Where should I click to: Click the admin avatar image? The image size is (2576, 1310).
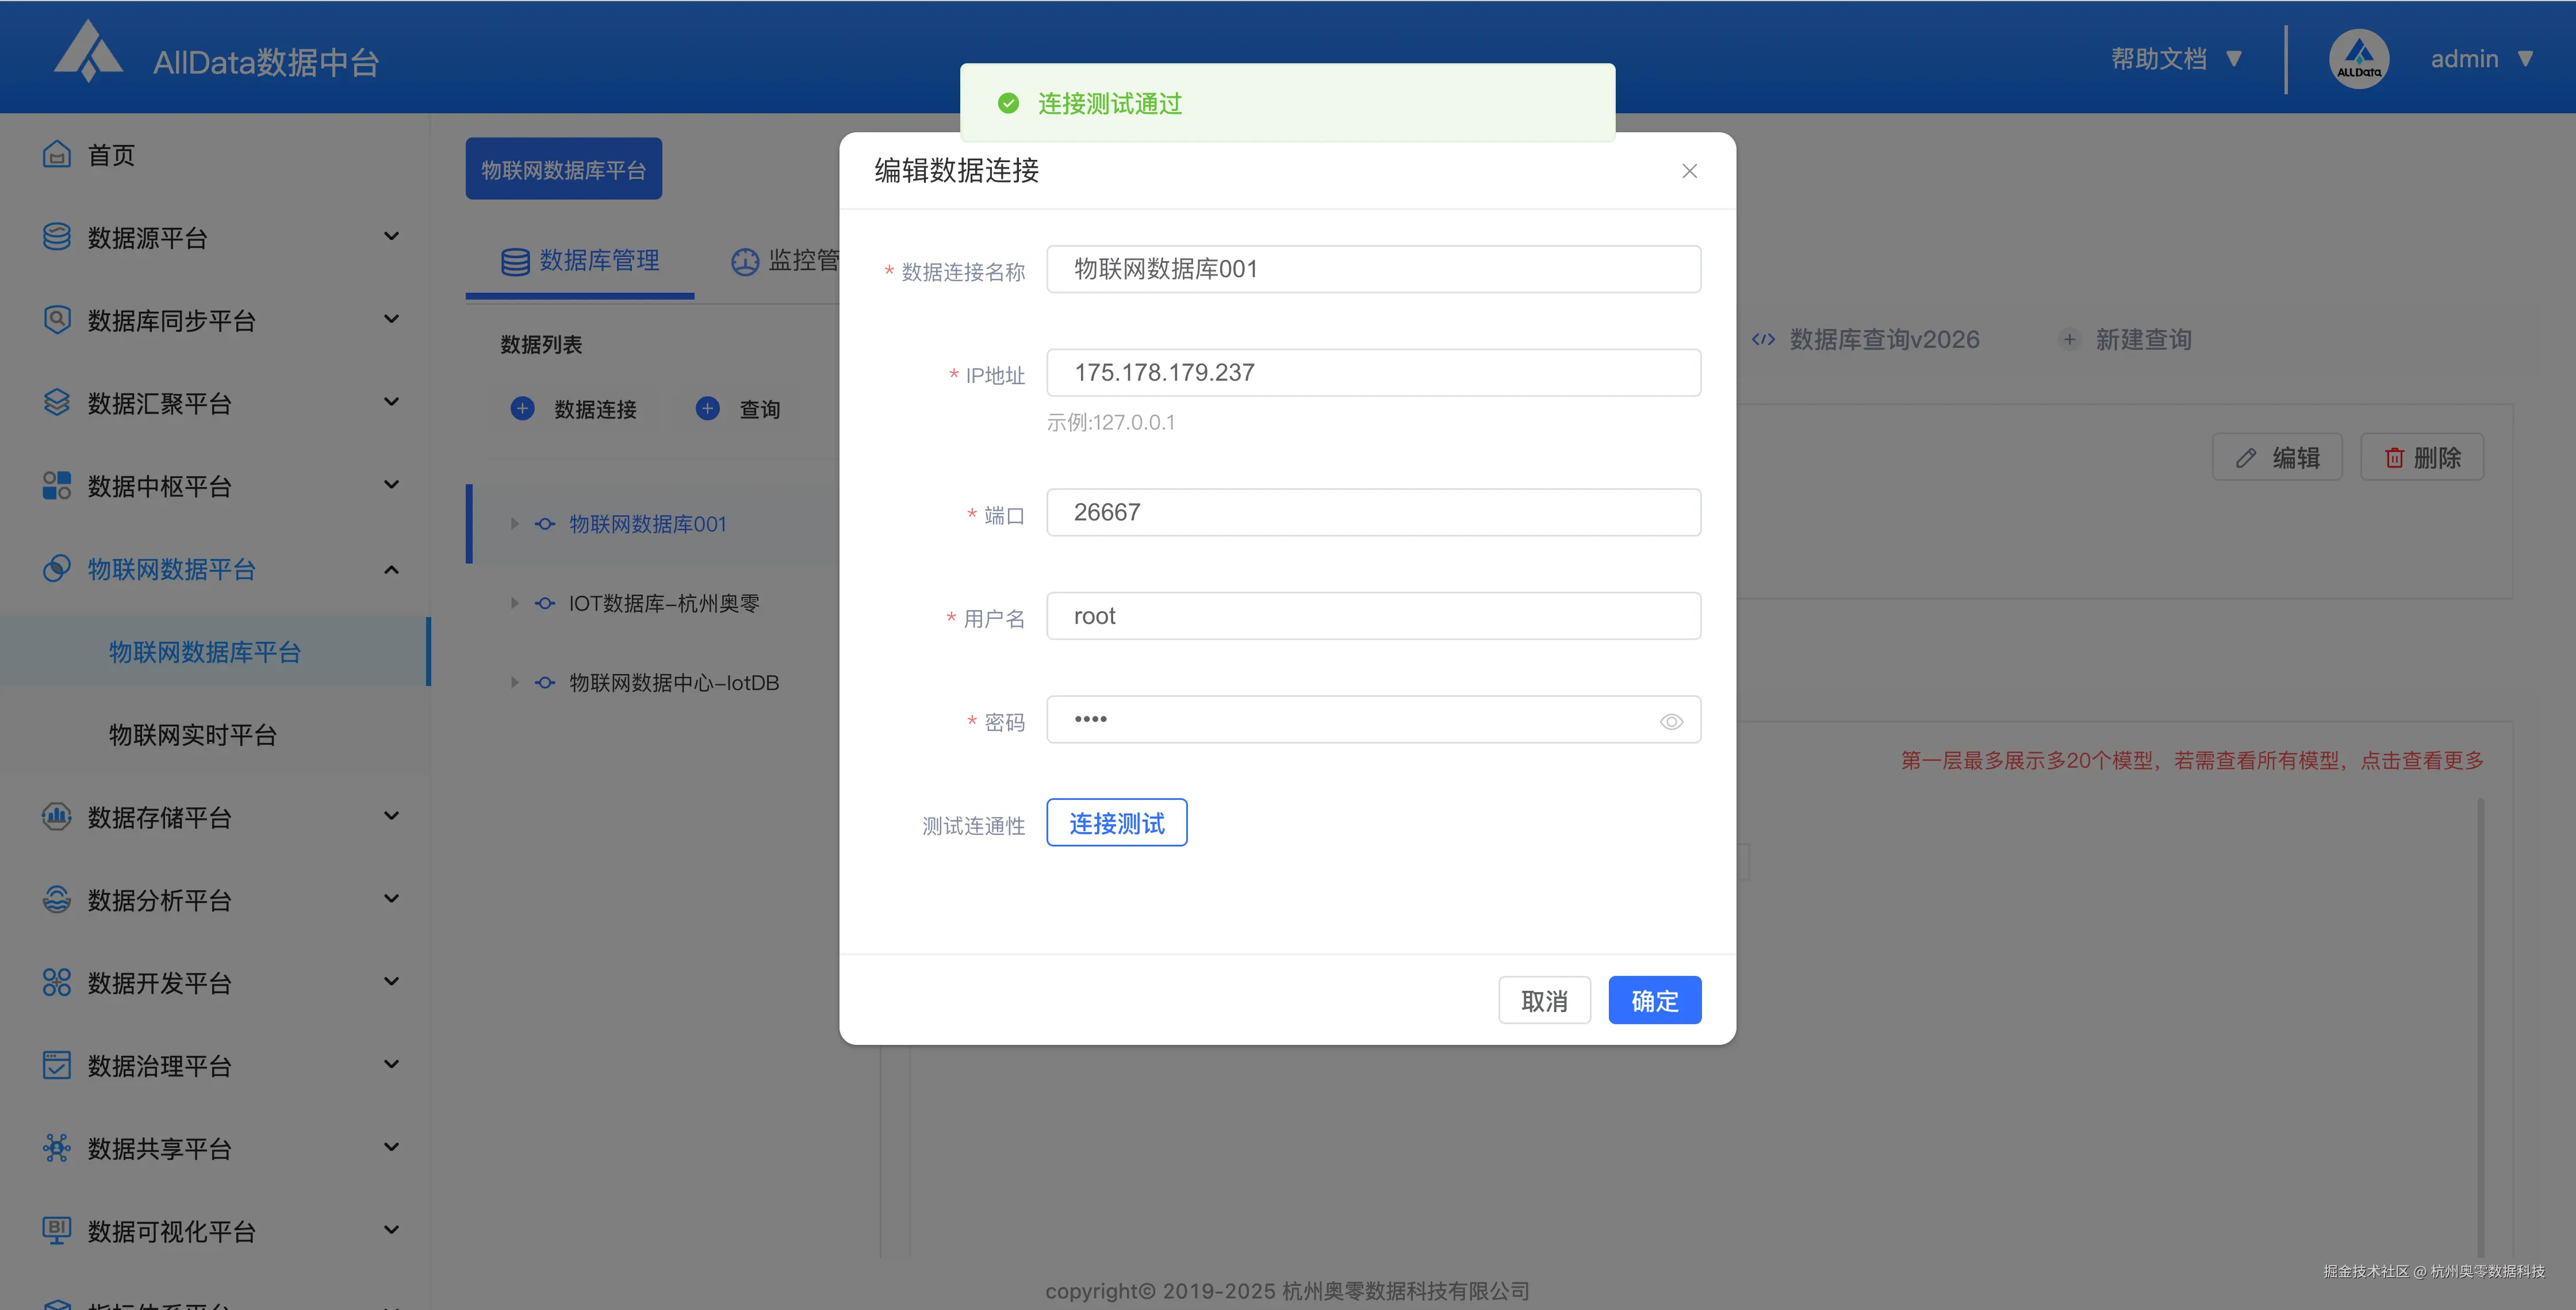pyautogui.click(x=2358, y=59)
